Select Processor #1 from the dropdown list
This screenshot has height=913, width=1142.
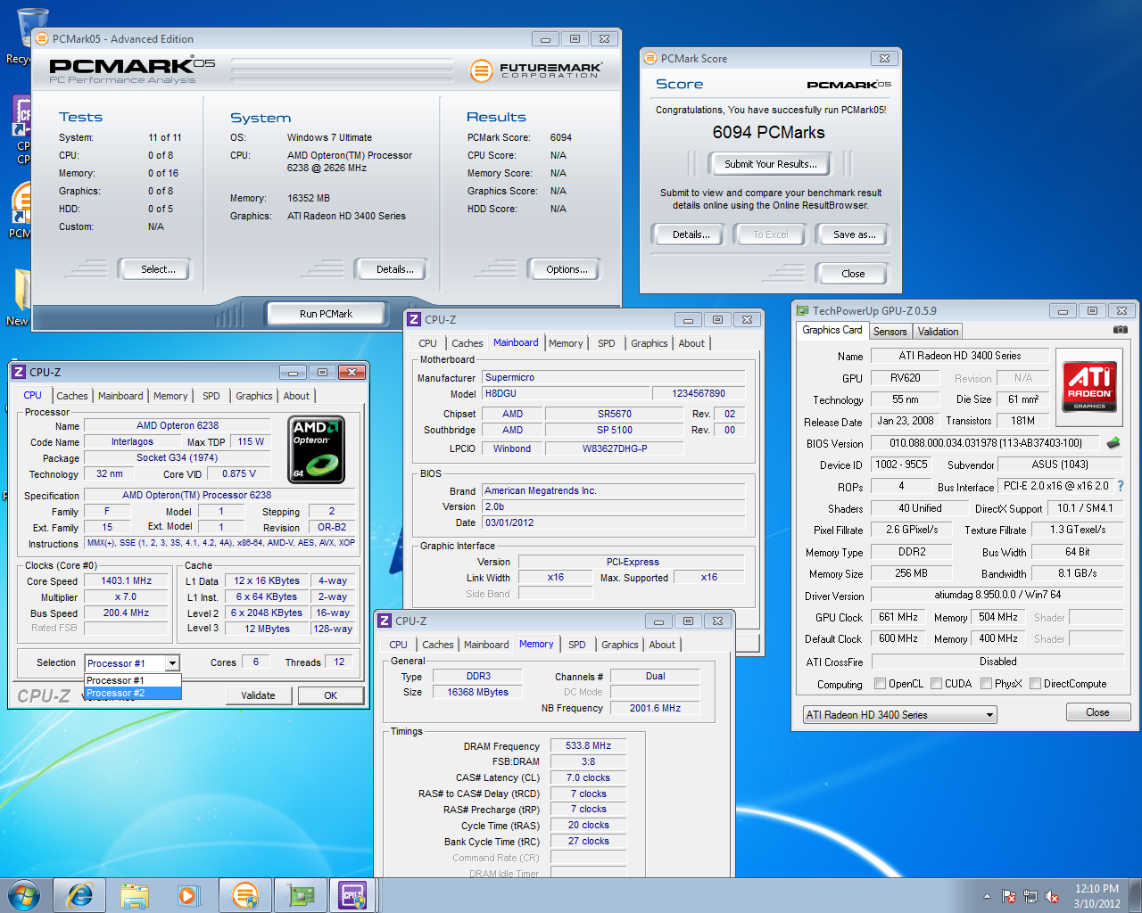[133, 680]
